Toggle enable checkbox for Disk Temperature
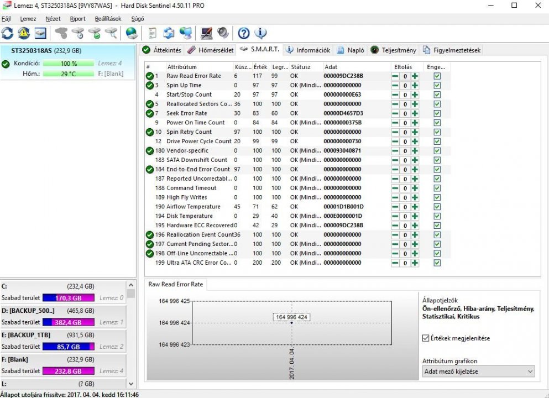This screenshot has height=398, width=549. (x=437, y=216)
